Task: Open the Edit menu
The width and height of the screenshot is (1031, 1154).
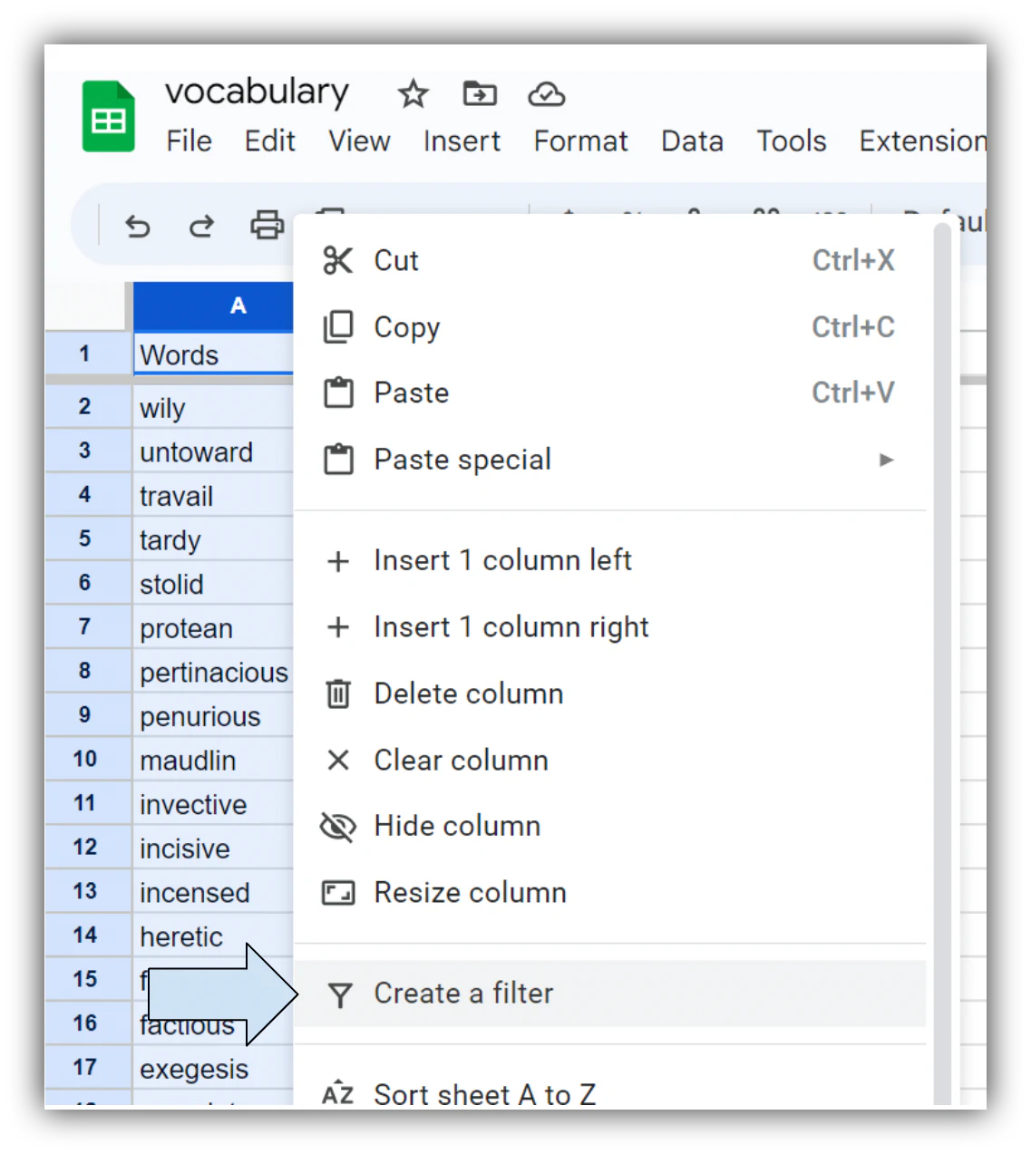Action: click(x=269, y=141)
